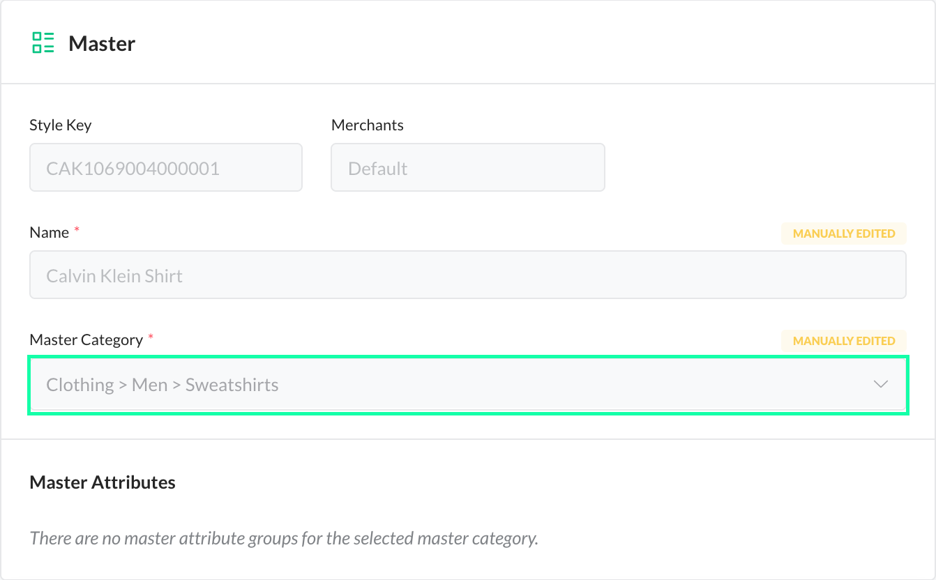
Task: Click the chevron arrow in Master Category
Action: click(x=881, y=384)
